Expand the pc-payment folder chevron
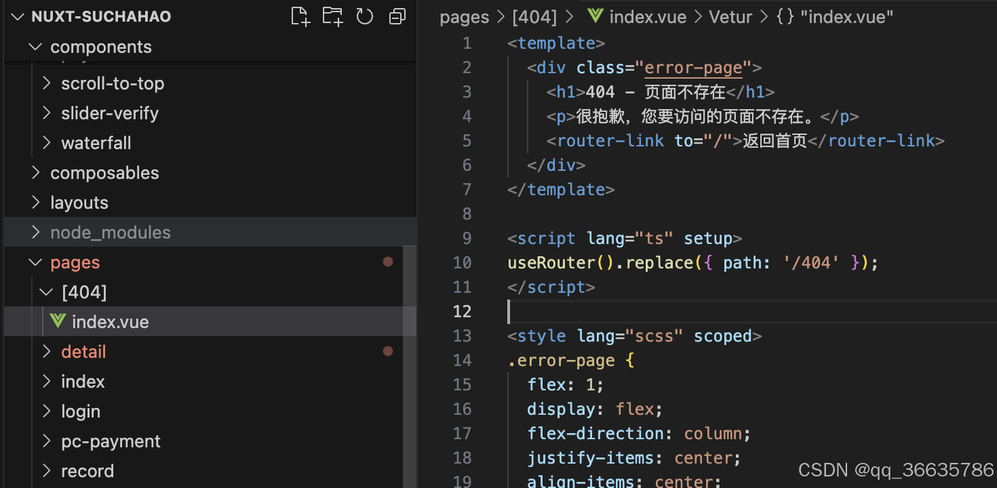Image resolution: width=997 pixels, height=488 pixels. [x=47, y=441]
